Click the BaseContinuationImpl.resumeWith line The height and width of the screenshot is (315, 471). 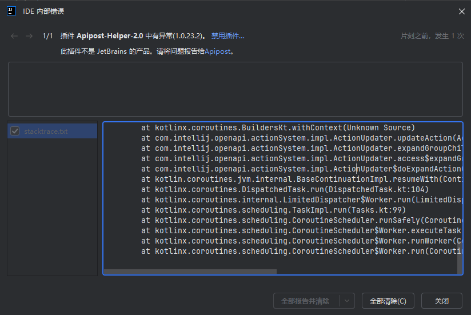302,180
